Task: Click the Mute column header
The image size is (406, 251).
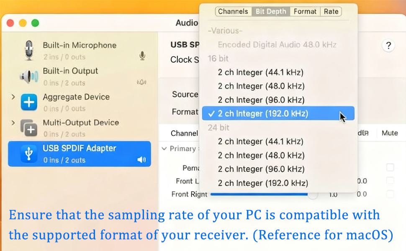Action: coord(390,133)
